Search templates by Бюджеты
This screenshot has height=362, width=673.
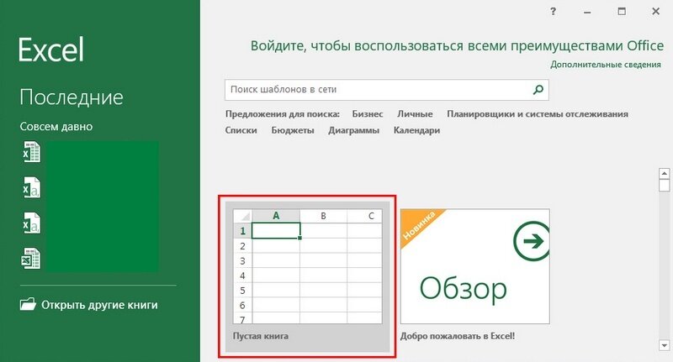tap(293, 130)
